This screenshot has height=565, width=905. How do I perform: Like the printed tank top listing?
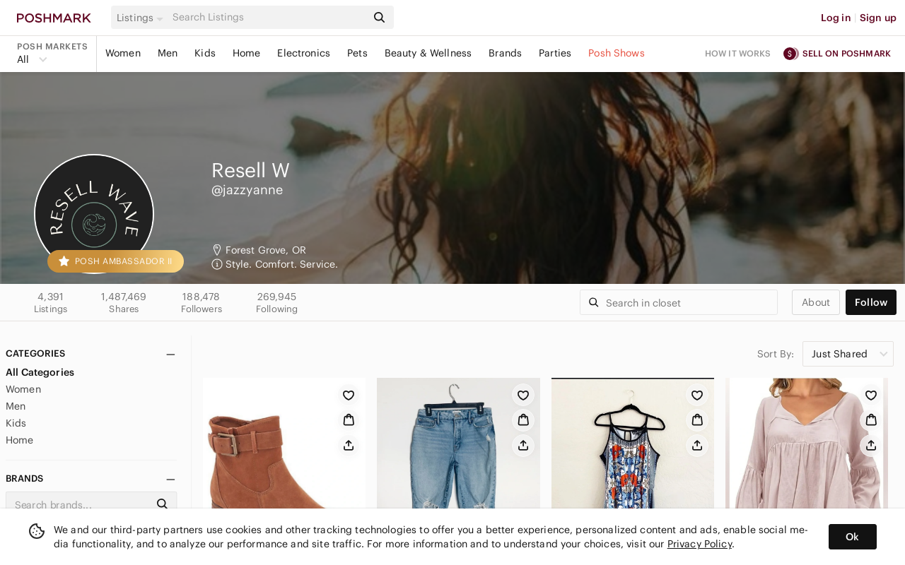tap(697, 395)
